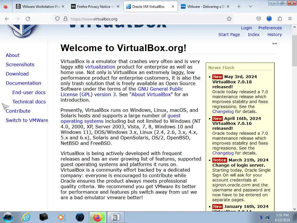Screen dimensions: 297x223
Task: Close the Oracle VM VirtualBox tab
Action: (x=173, y=6)
